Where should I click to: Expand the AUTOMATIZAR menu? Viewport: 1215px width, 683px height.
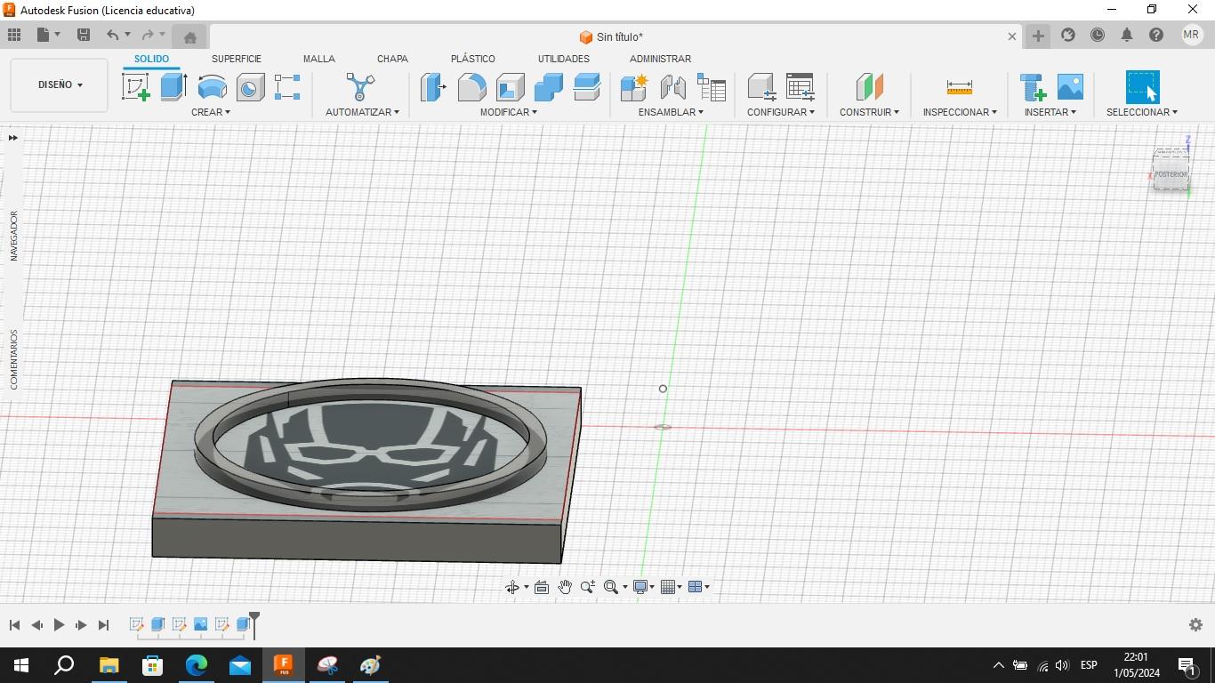pos(362,112)
